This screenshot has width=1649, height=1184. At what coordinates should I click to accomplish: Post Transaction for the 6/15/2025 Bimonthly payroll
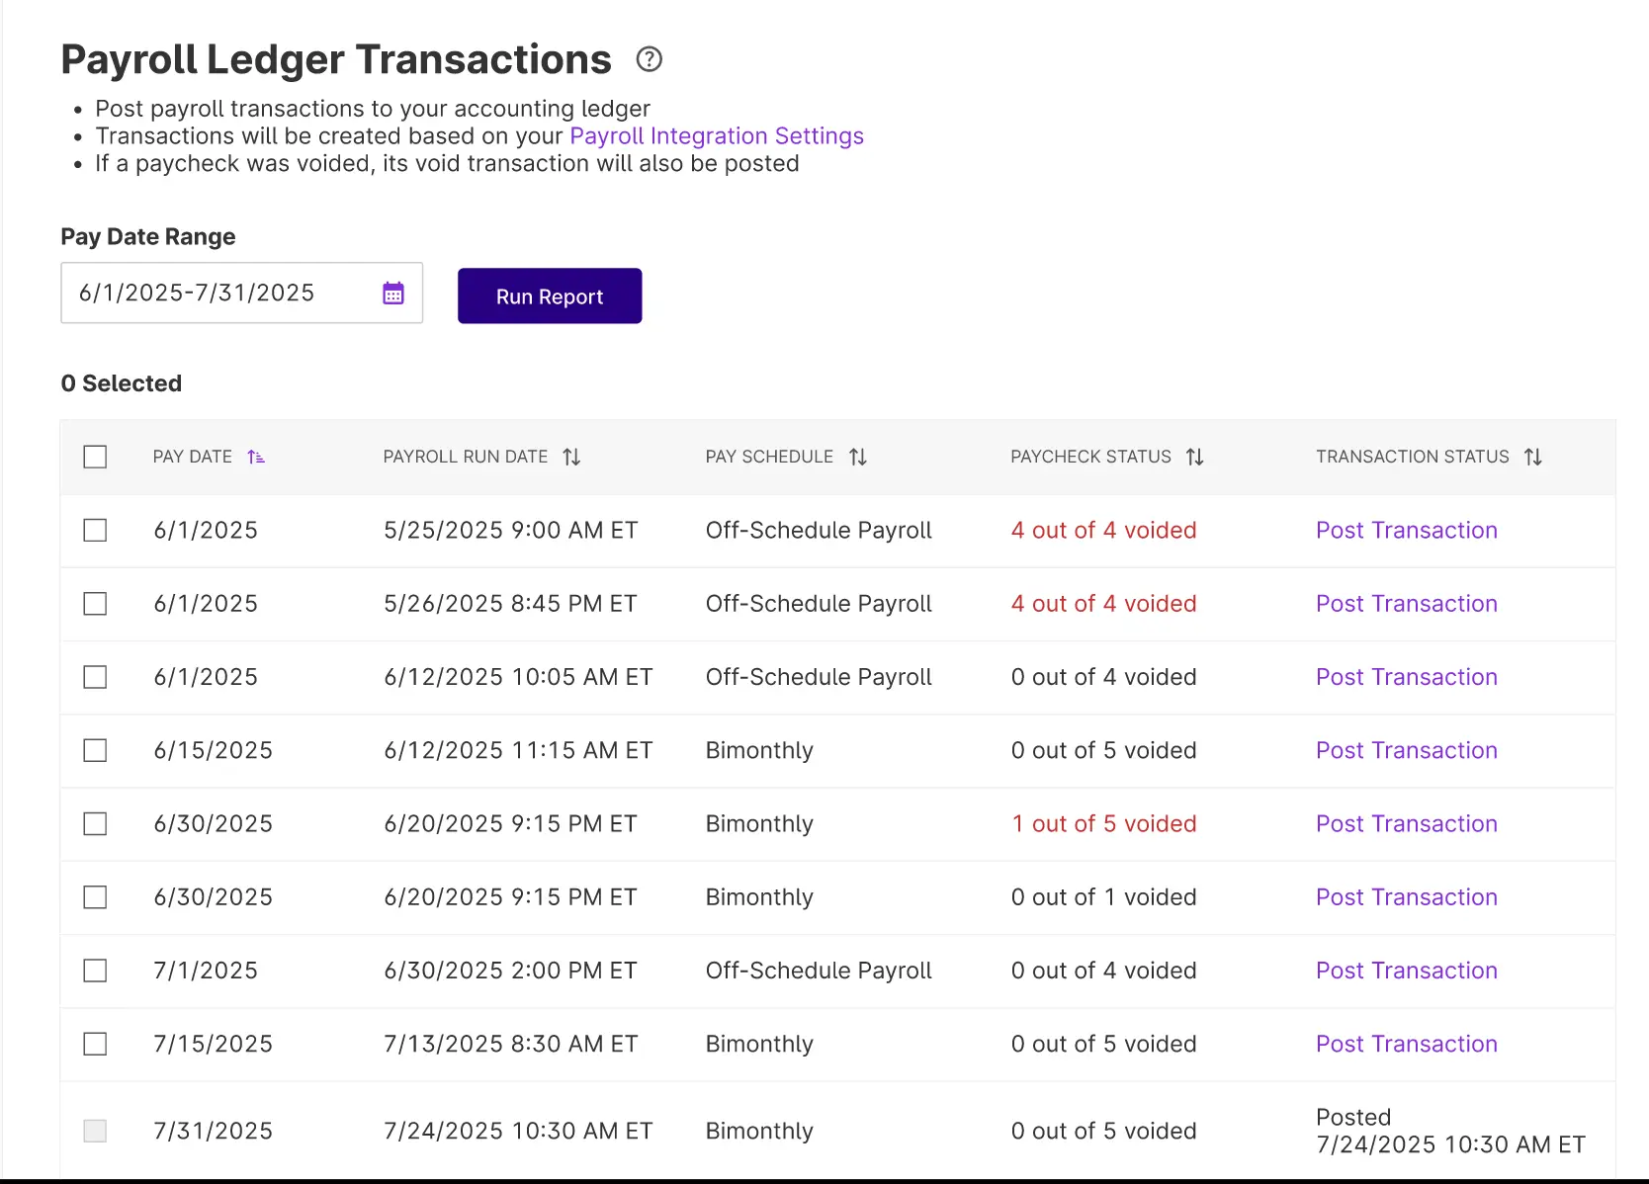(x=1406, y=750)
